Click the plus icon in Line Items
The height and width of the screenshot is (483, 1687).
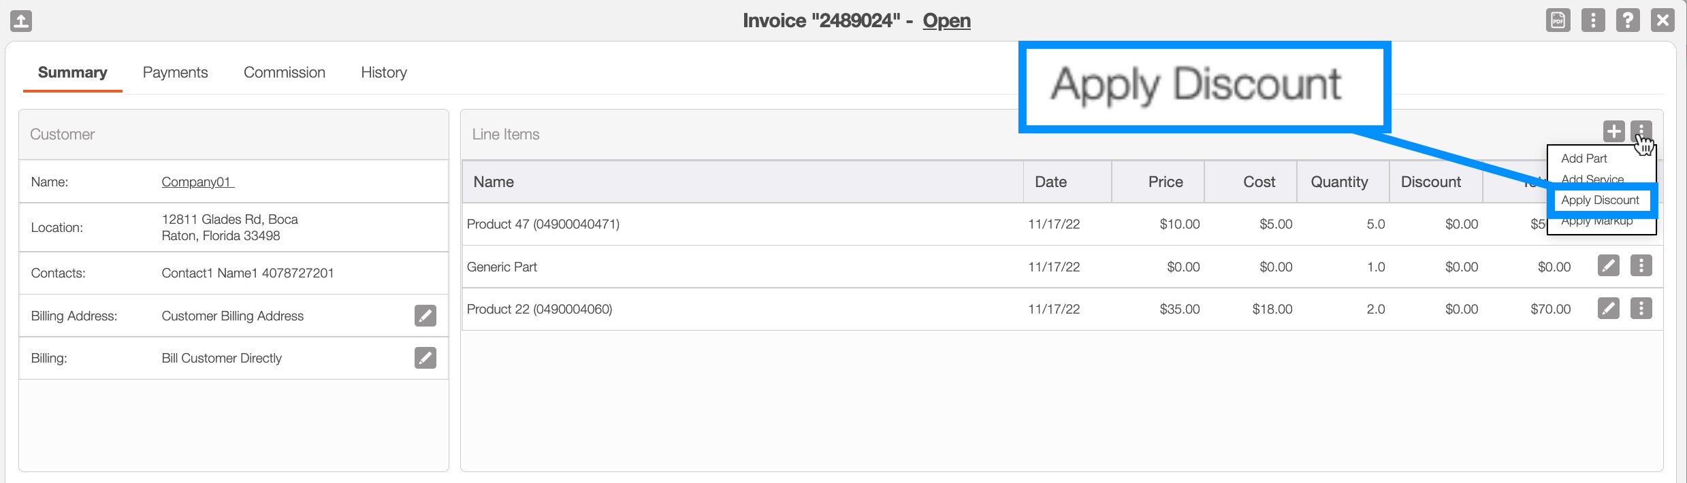(1613, 131)
